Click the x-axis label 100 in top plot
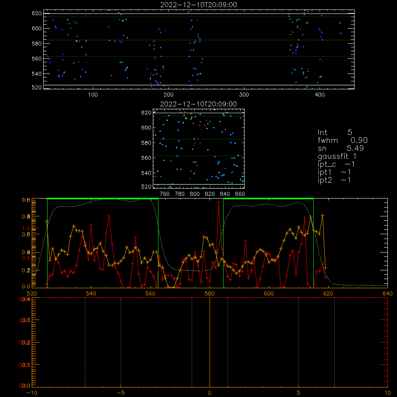The image size is (397, 397). click(93, 95)
